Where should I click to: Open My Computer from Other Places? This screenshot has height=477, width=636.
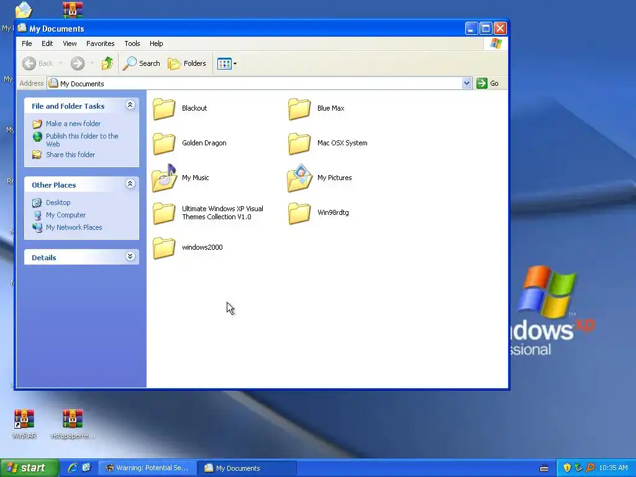tap(66, 215)
